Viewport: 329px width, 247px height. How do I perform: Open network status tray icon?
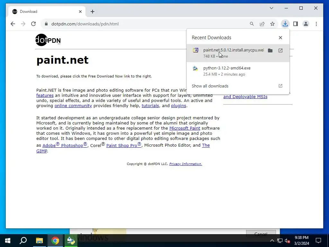tap(280, 241)
